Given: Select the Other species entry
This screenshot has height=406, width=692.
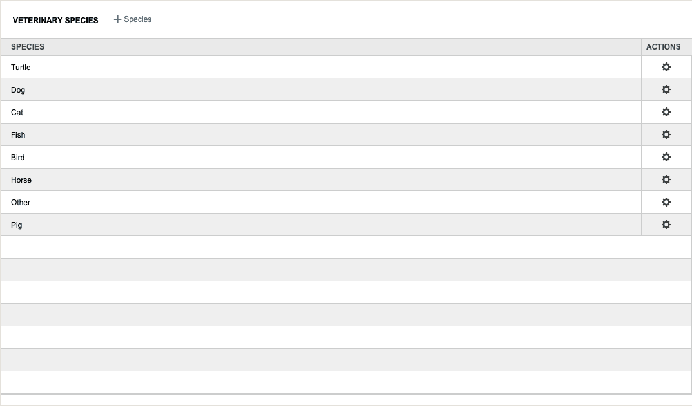Looking at the screenshot, I should (x=21, y=203).
